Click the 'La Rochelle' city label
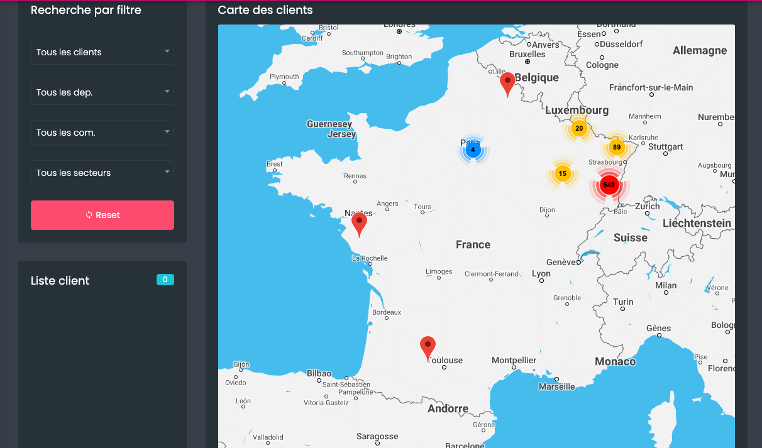 (x=370, y=258)
